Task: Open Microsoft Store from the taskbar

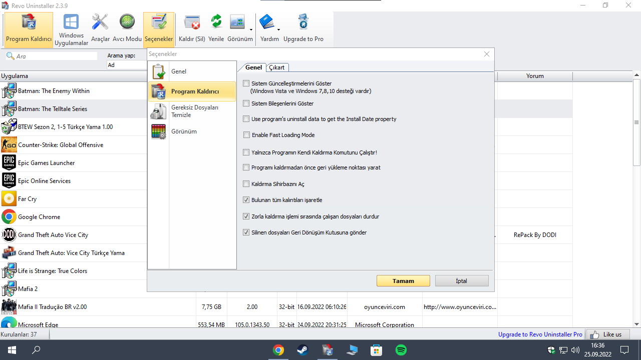Action: click(377, 350)
